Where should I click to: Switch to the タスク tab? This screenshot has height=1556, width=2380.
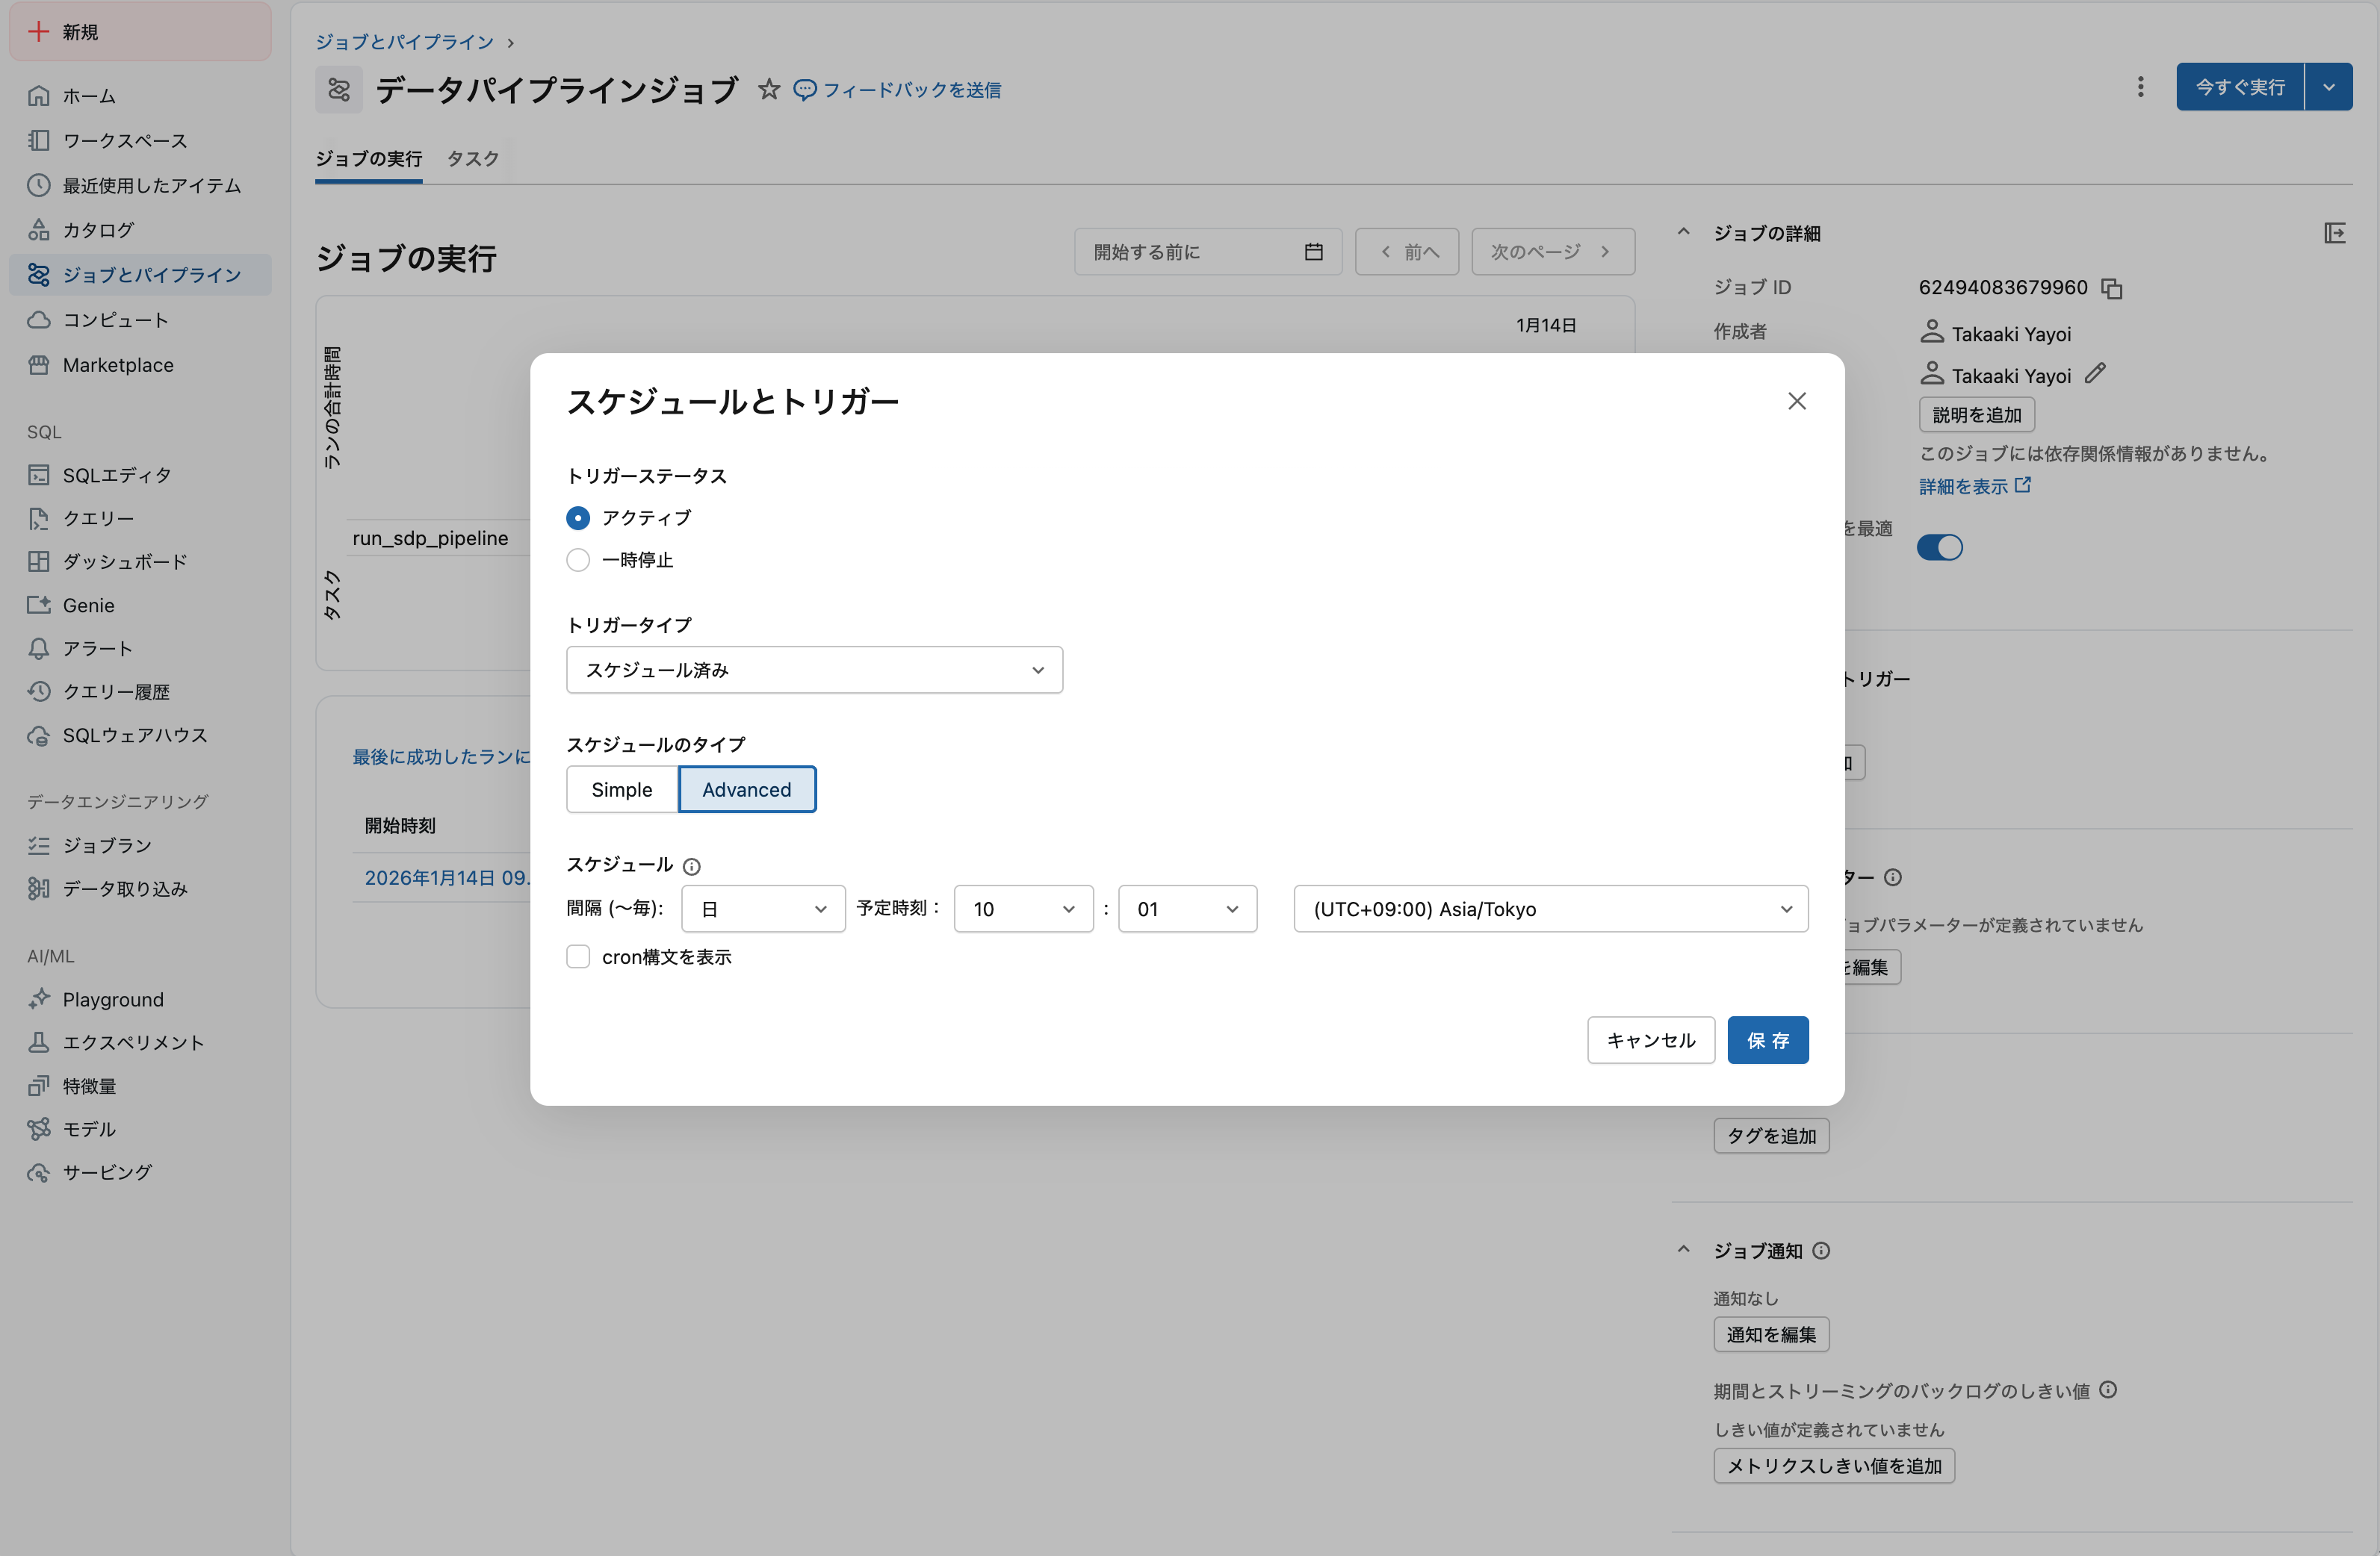tap(472, 158)
